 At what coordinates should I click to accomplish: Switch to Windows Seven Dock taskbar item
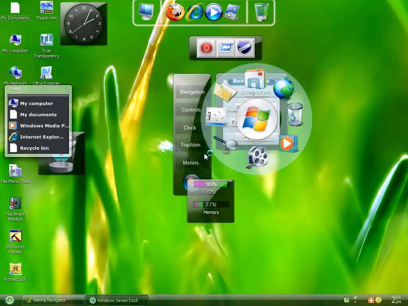[117, 300]
